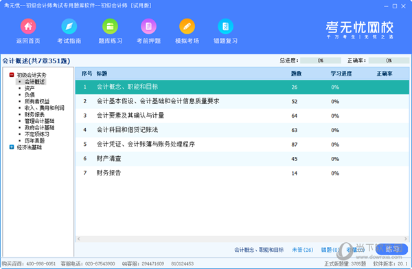Select 管理会计基础 in the tree
412x269 pixels.
point(39,121)
